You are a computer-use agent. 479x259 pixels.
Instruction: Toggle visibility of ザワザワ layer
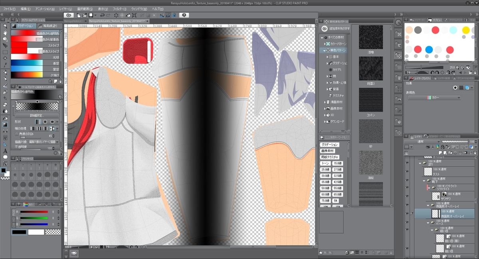tap(407, 196)
